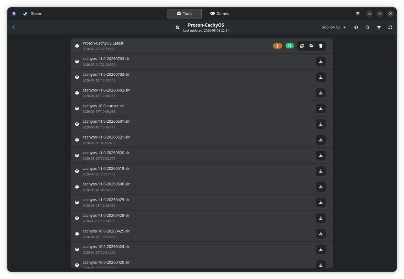404x279 pixels.
Task: Select row text cachyos-11.0-20260601-slr
Action: tap(106, 121)
